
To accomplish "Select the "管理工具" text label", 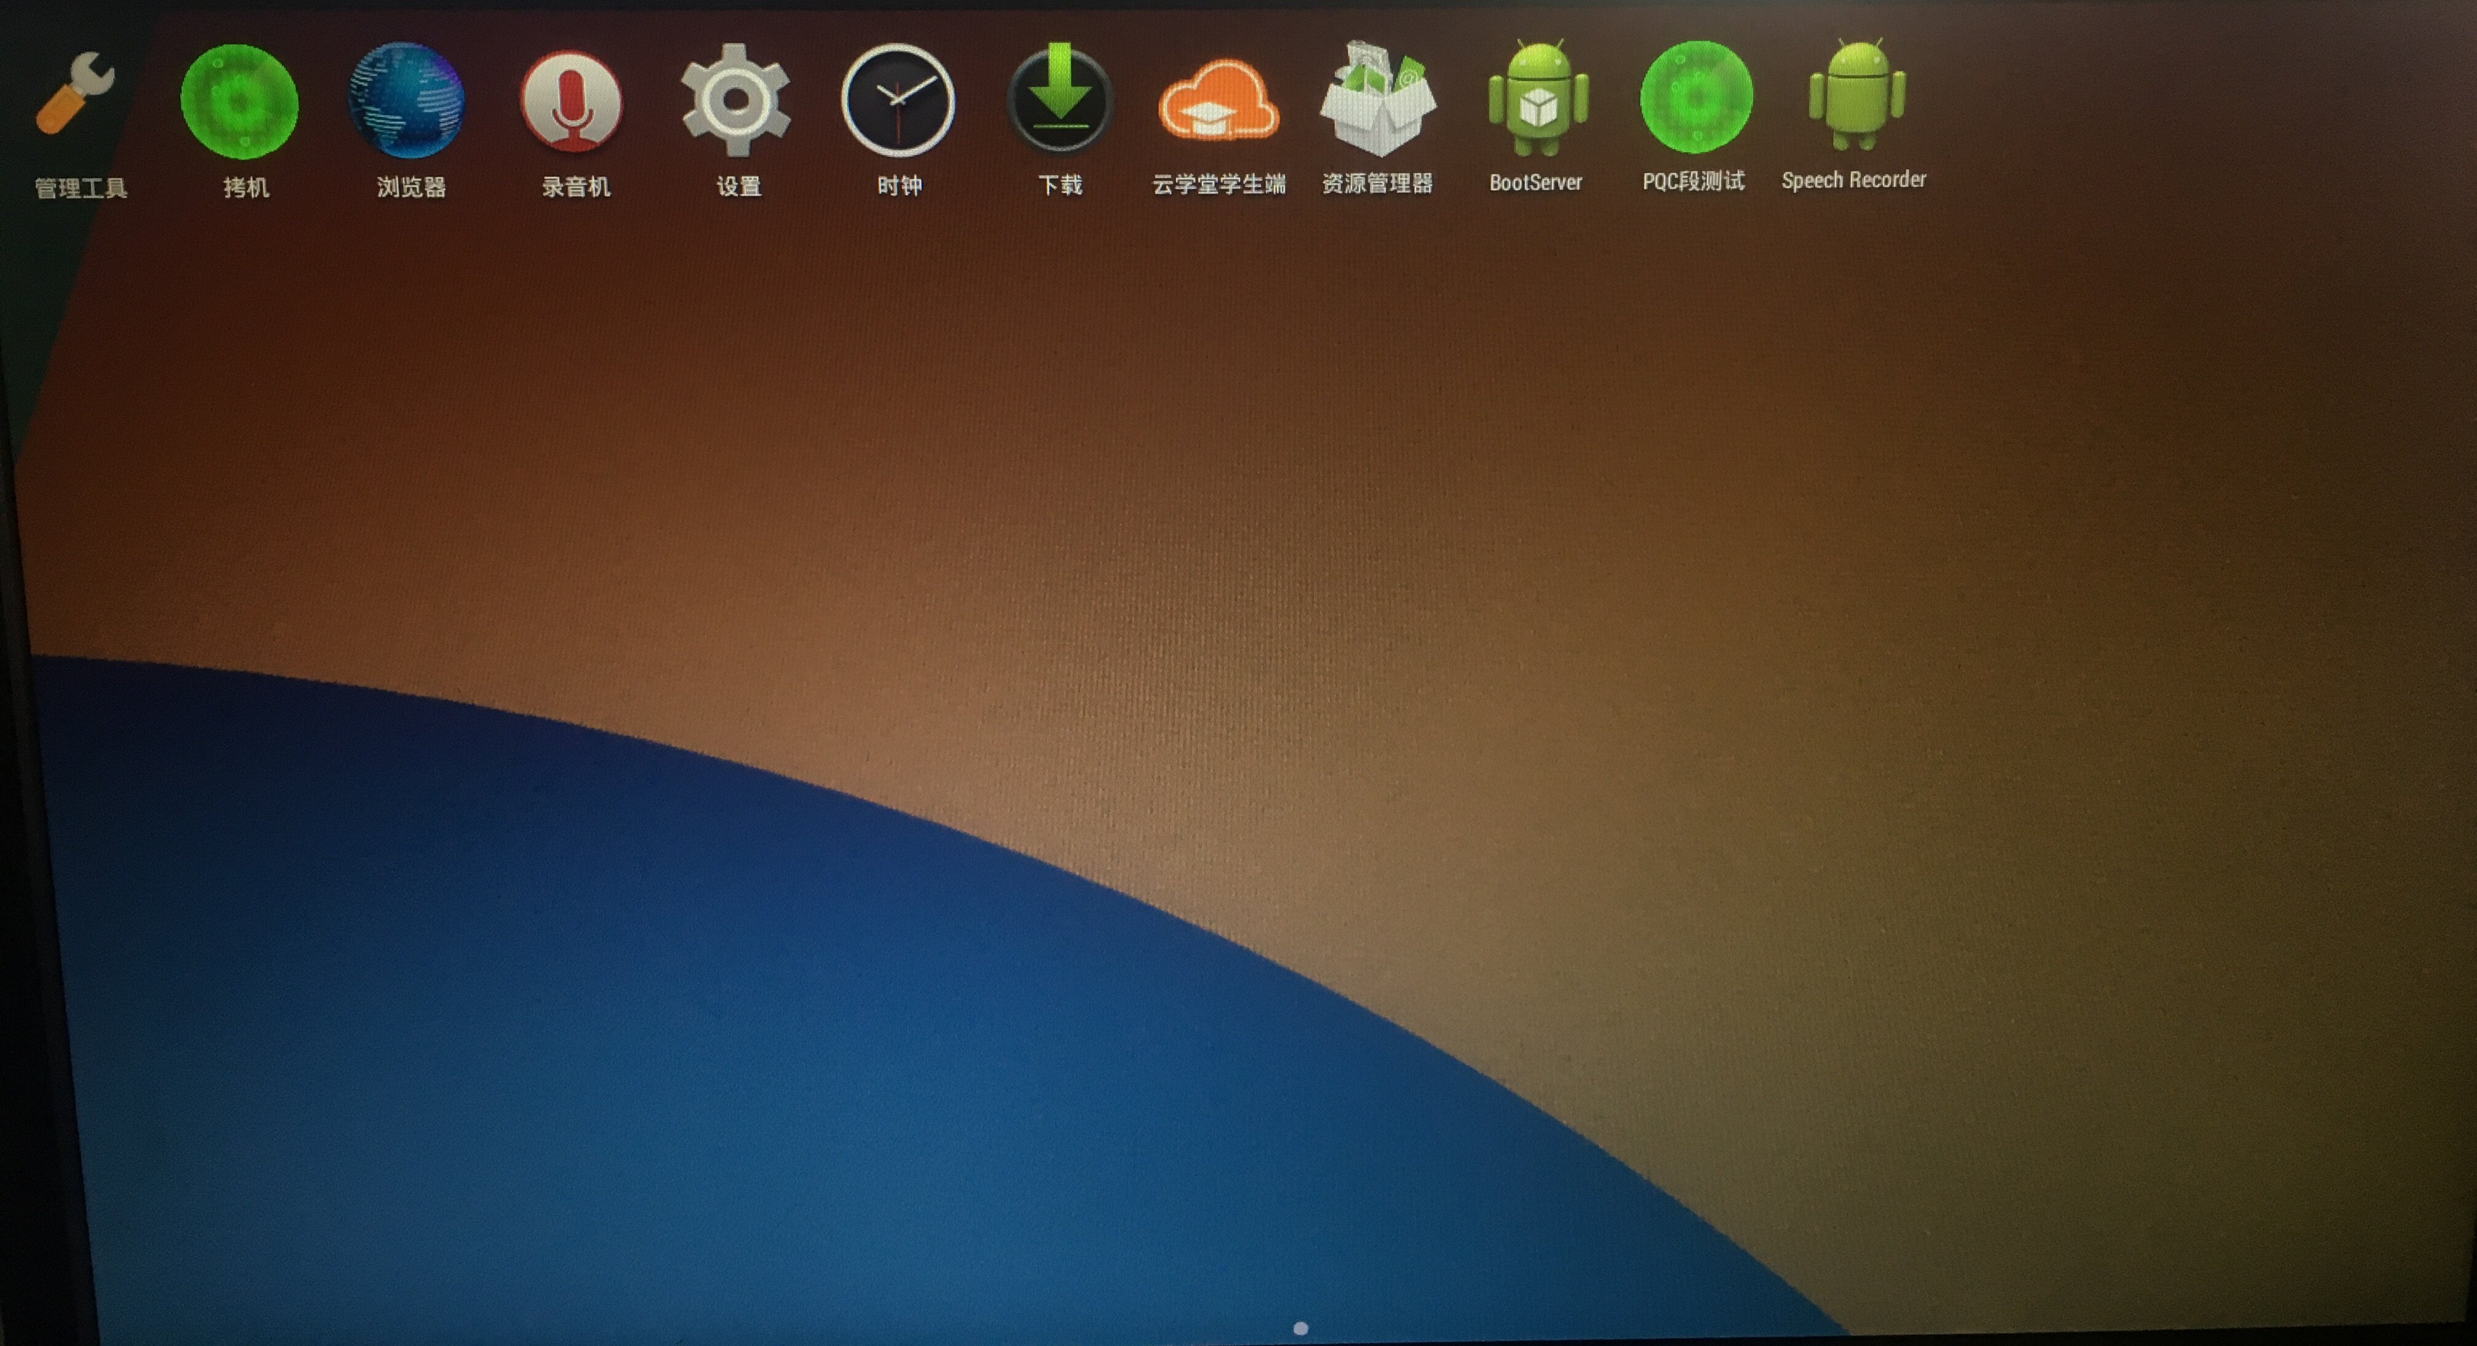I will point(80,189).
